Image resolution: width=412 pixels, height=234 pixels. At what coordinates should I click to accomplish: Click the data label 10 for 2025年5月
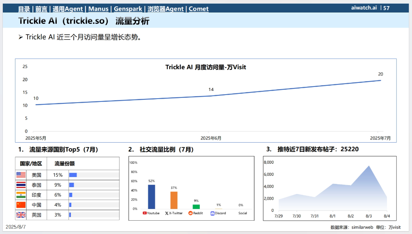pyautogui.click(x=36, y=98)
